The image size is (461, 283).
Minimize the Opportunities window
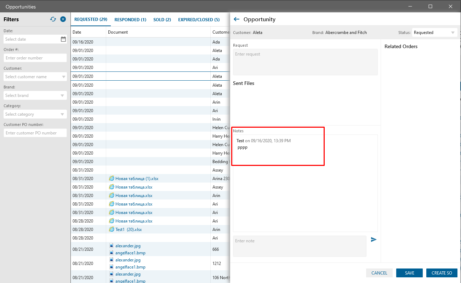(x=410, y=6)
